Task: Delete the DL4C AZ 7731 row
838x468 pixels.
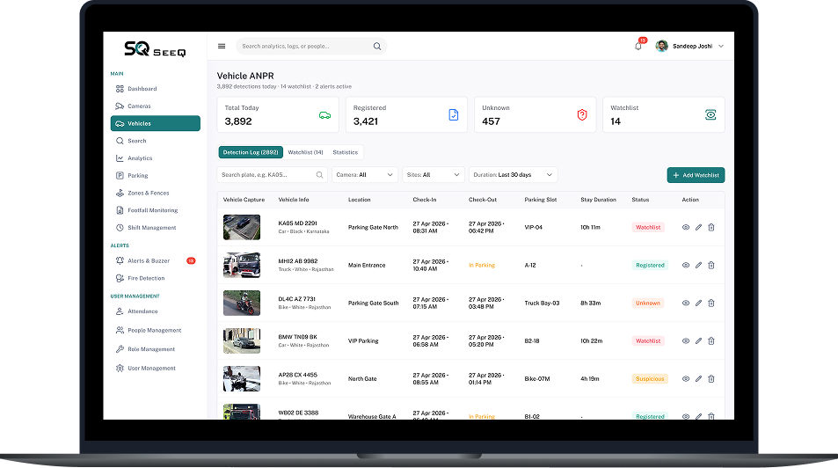Action: (x=711, y=303)
